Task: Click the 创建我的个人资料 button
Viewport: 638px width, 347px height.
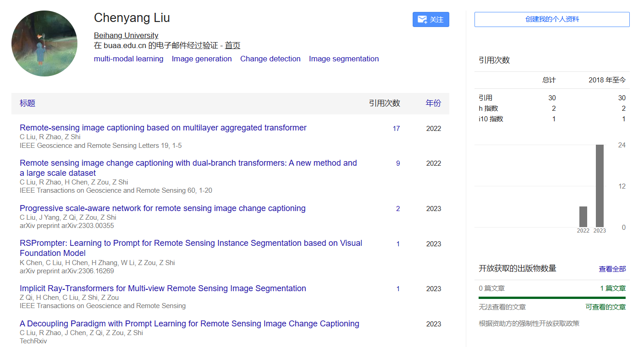Action: pyautogui.click(x=551, y=19)
